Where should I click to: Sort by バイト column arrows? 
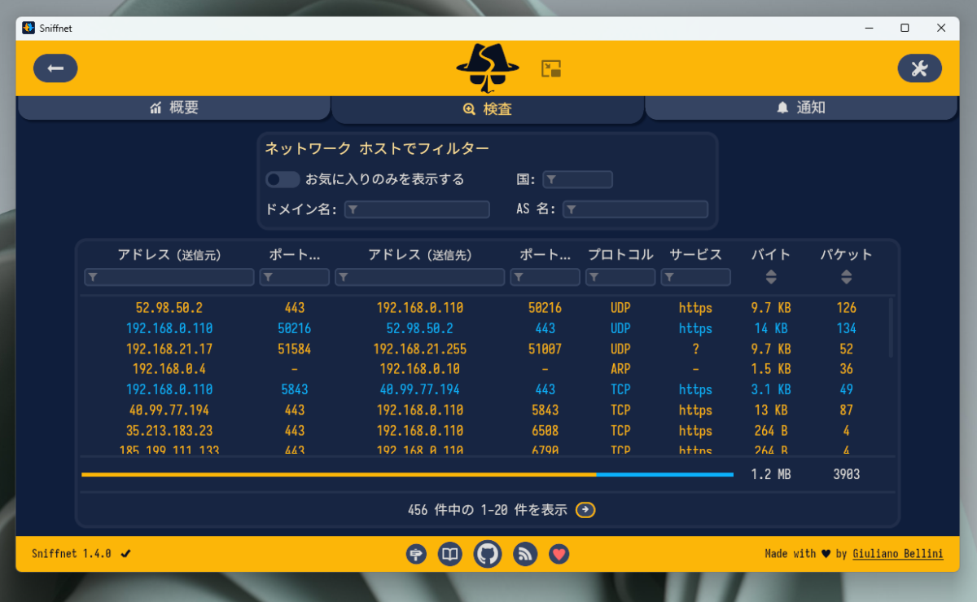(x=771, y=277)
